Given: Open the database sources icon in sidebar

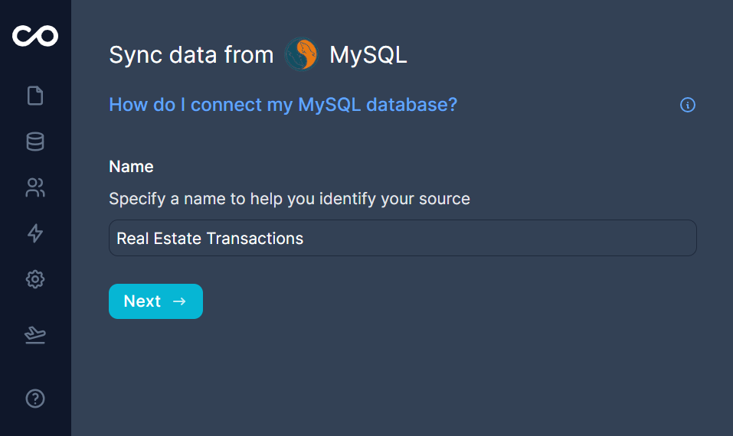Looking at the screenshot, I should coord(35,142).
